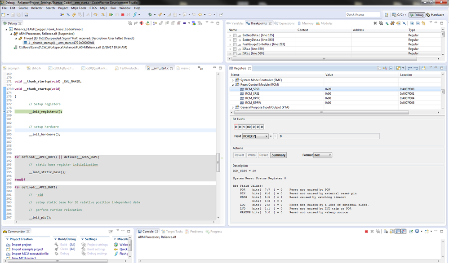Click the Import MCU executable file link
This screenshot has height=263, width=449.
pos(30,254)
